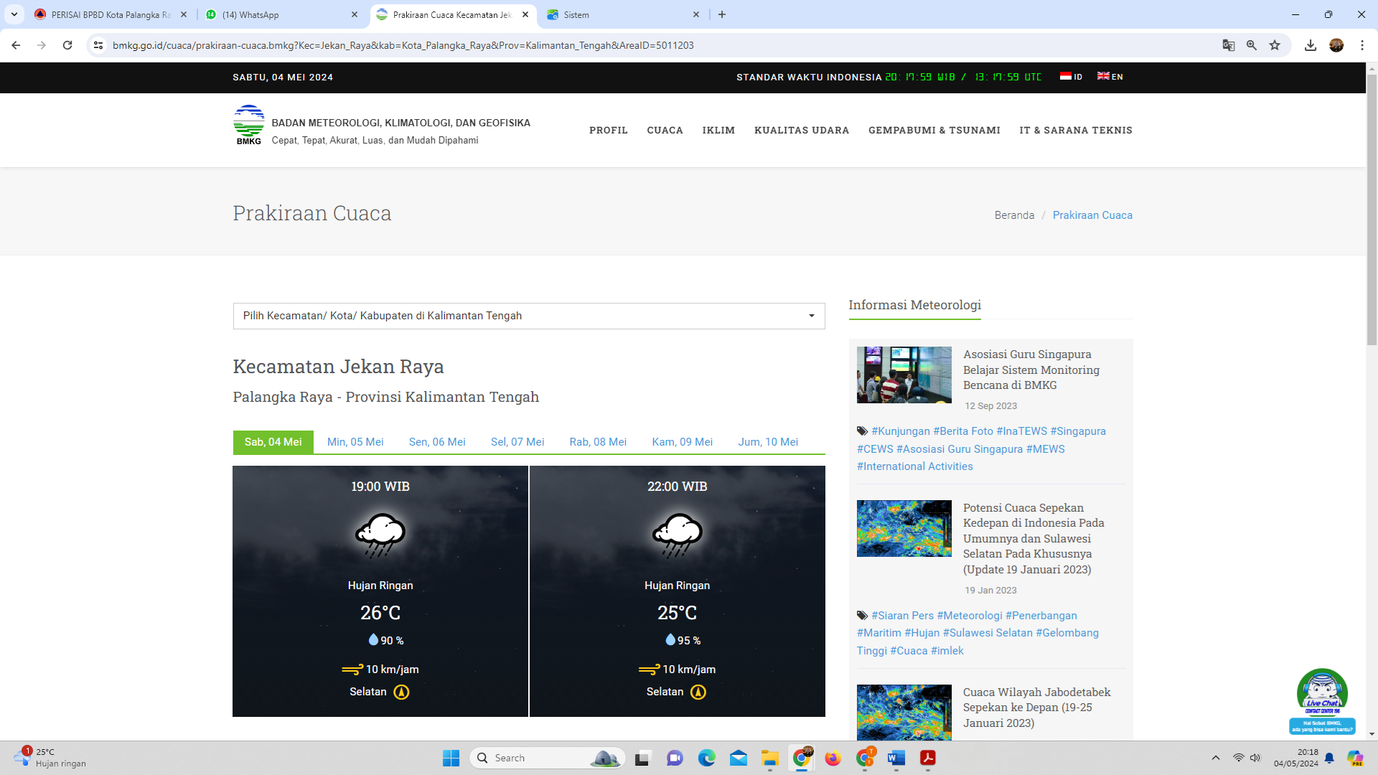Click the weather widget showing 25°C Hujan ringan
Image resolution: width=1378 pixels, height=775 pixels.
point(50,758)
